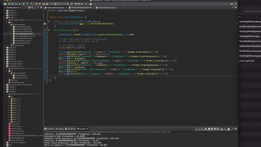
Task: Open the Problems view tab
Action: coord(49,129)
